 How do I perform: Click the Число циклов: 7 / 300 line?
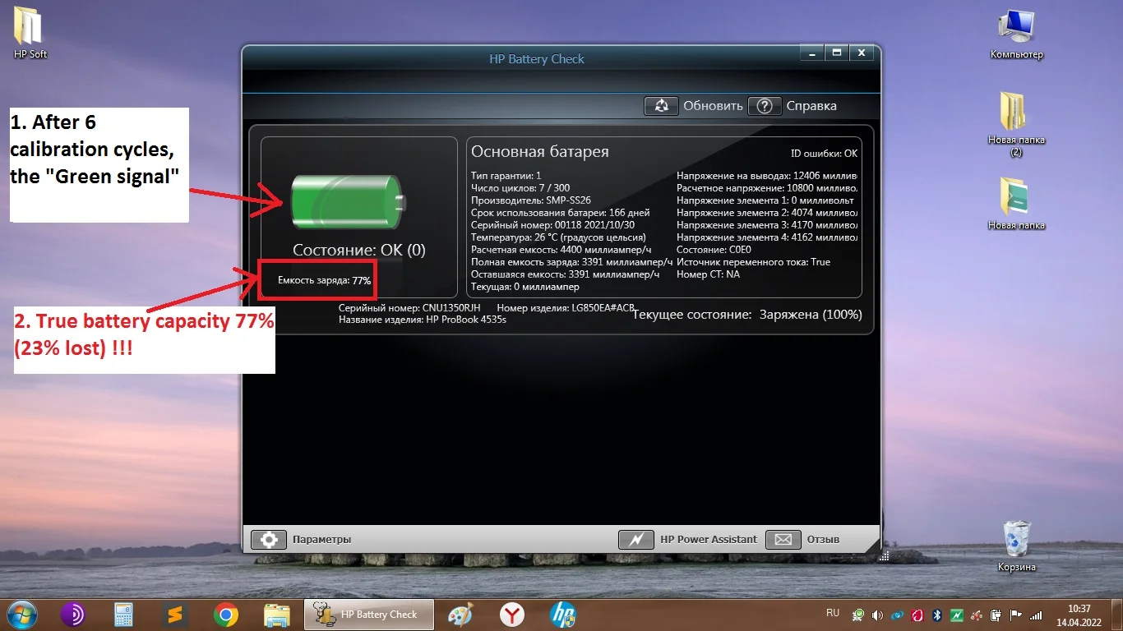coord(520,188)
